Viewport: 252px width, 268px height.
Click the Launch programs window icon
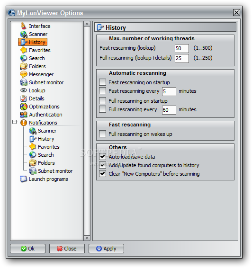(x=24, y=179)
